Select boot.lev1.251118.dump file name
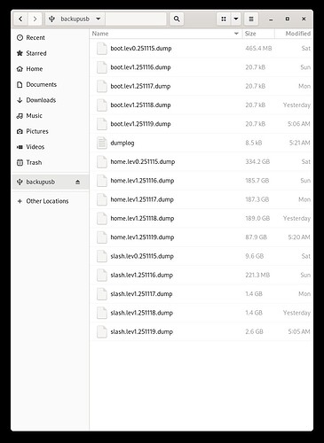 click(140, 105)
